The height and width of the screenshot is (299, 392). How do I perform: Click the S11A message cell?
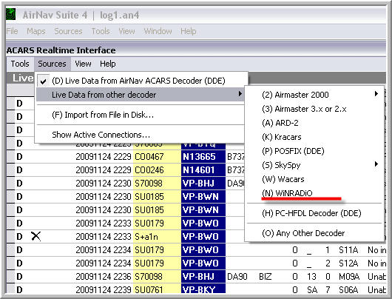348,250
